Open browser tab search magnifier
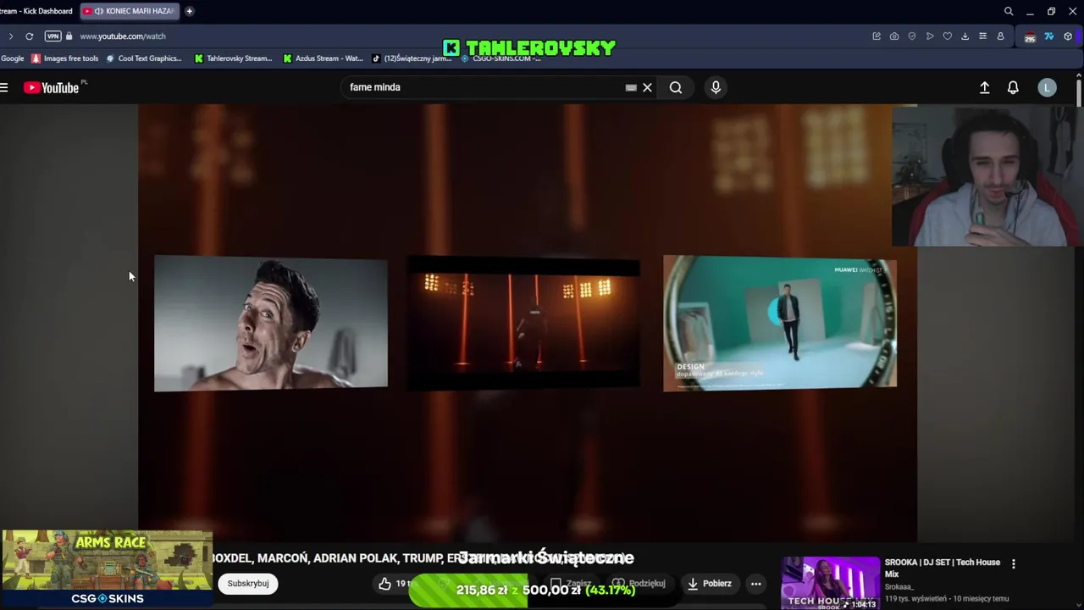The width and height of the screenshot is (1084, 610). click(1009, 11)
